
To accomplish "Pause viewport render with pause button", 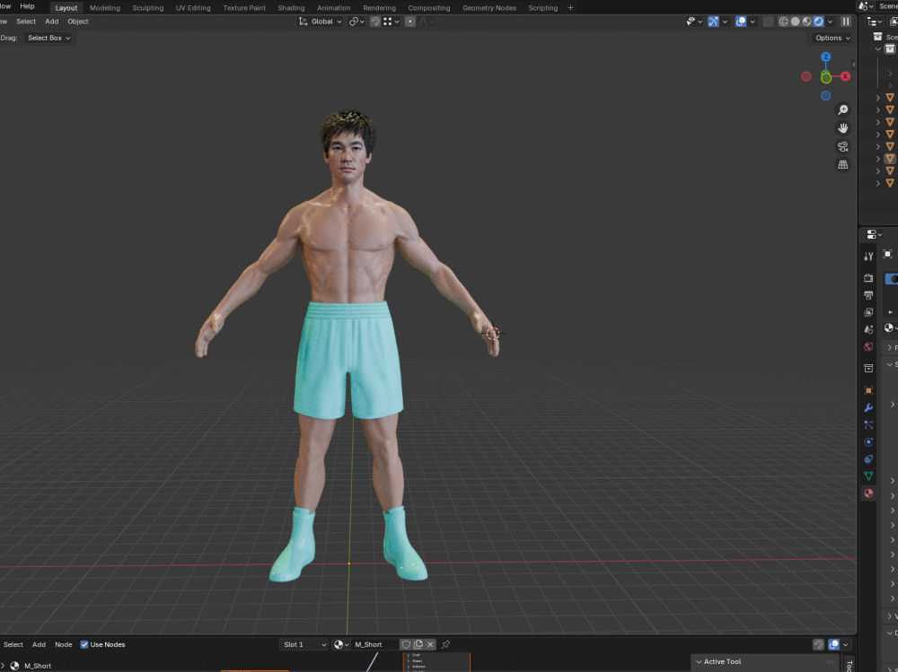I will tap(846, 22).
